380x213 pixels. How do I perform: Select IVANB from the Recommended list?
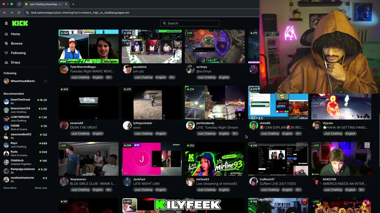[x=25, y=127]
